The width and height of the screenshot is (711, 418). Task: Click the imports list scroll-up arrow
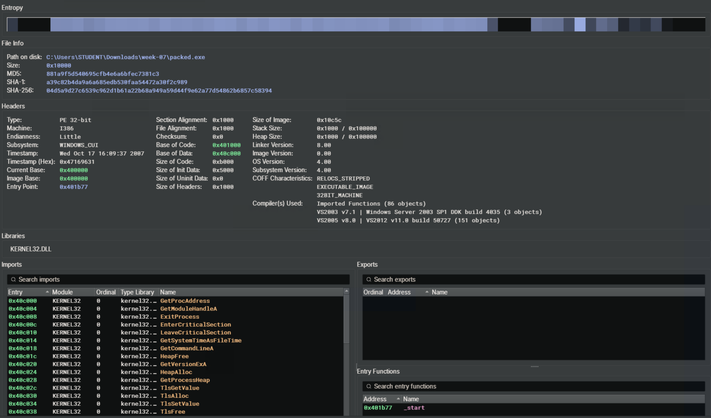pyautogui.click(x=346, y=291)
